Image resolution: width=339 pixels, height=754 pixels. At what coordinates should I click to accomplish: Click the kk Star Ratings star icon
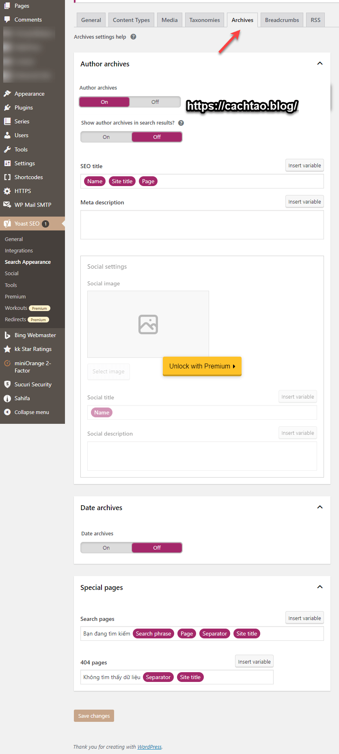(7, 349)
